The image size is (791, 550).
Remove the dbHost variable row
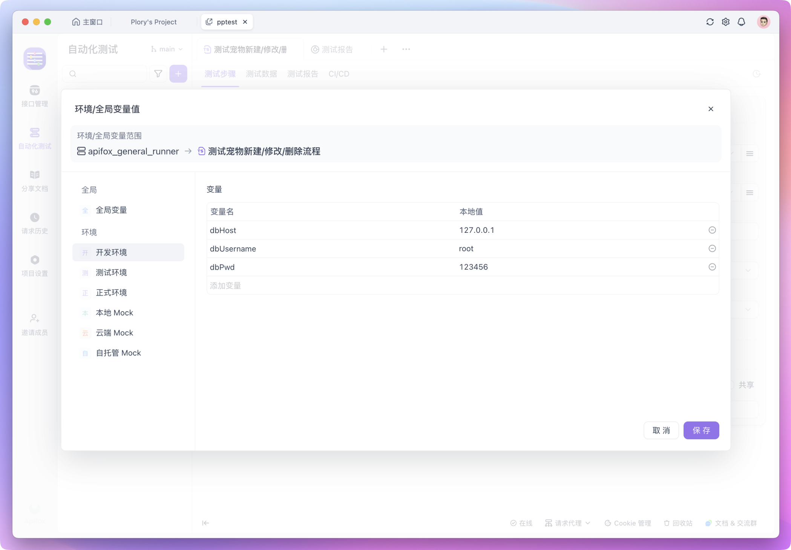pyautogui.click(x=712, y=230)
